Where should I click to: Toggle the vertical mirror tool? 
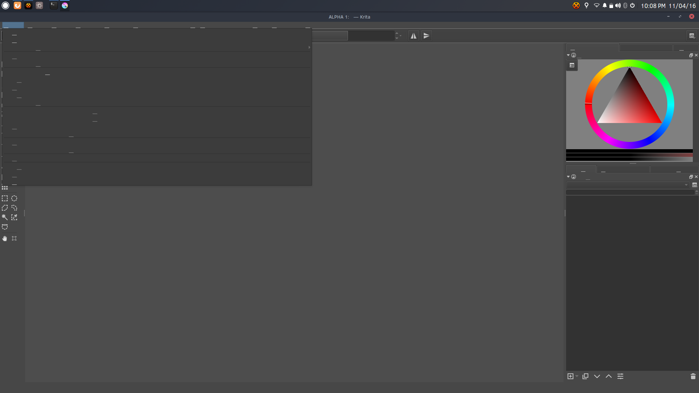[x=427, y=36]
